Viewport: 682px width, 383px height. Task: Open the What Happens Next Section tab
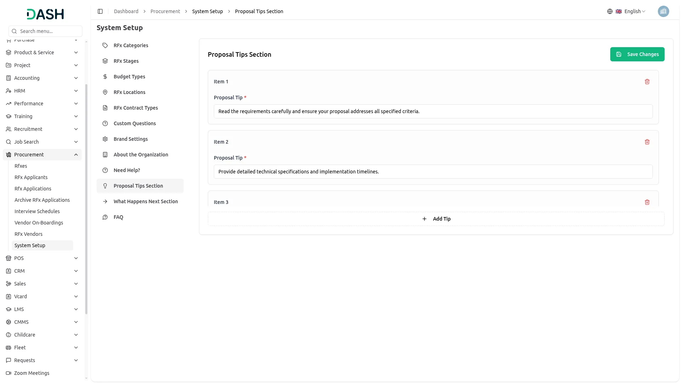tap(146, 201)
